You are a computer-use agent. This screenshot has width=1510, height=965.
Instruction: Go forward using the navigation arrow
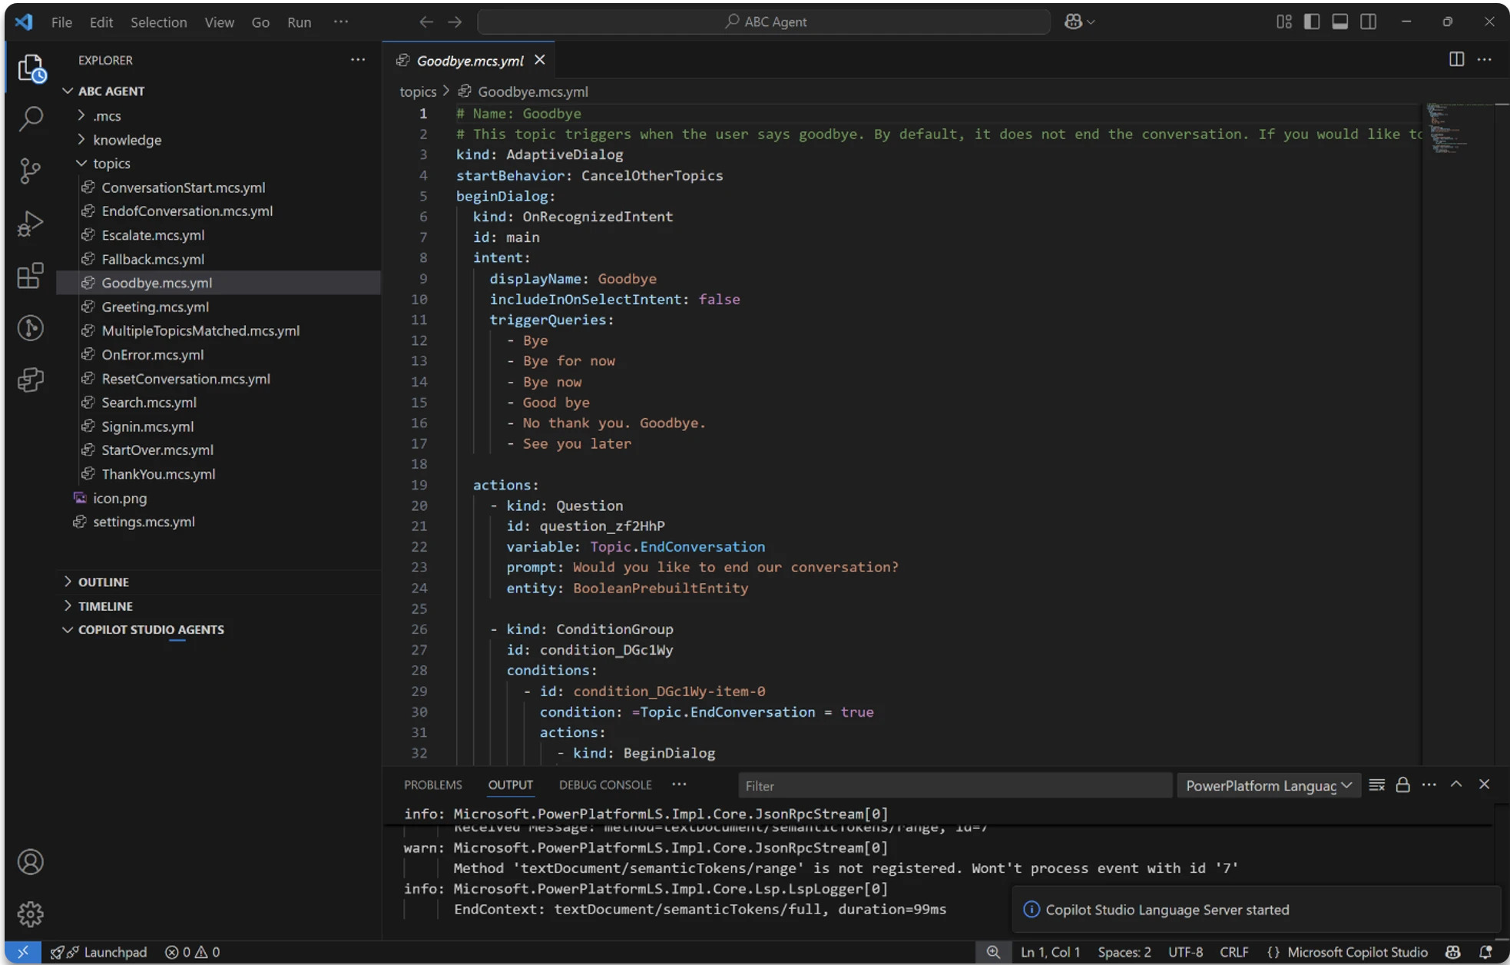(455, 22)
